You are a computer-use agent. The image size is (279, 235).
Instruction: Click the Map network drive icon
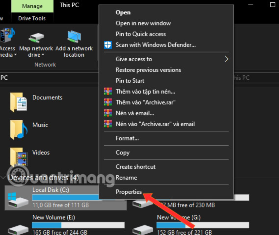tap(36, 37)
